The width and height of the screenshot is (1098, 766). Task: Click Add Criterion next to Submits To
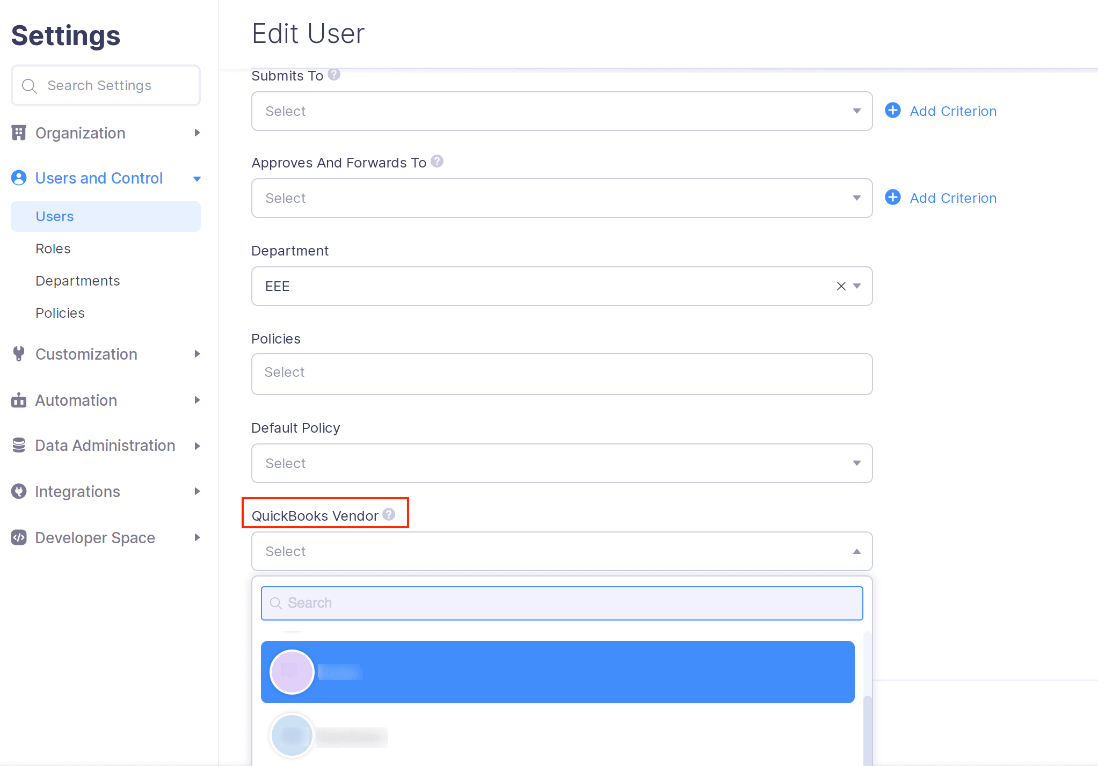click(953, 111)
